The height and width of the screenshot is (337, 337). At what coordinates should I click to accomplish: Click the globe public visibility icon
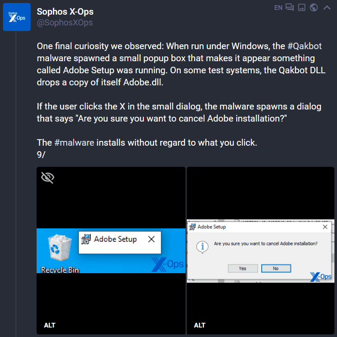click(314, 7)
